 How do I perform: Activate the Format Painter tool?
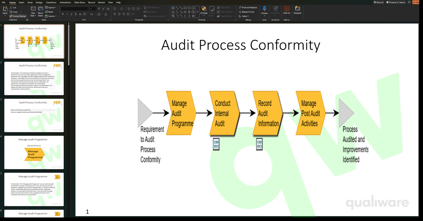[18, 16]
